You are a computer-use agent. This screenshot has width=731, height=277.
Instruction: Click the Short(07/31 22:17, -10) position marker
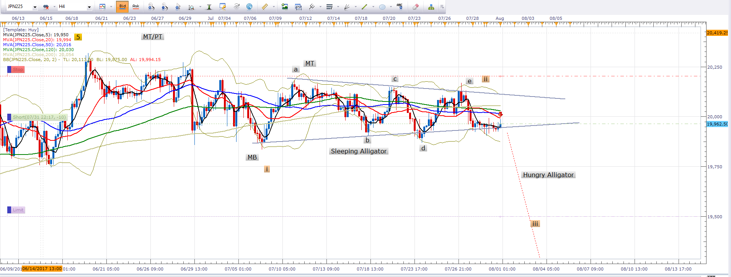tap(39, 117)
